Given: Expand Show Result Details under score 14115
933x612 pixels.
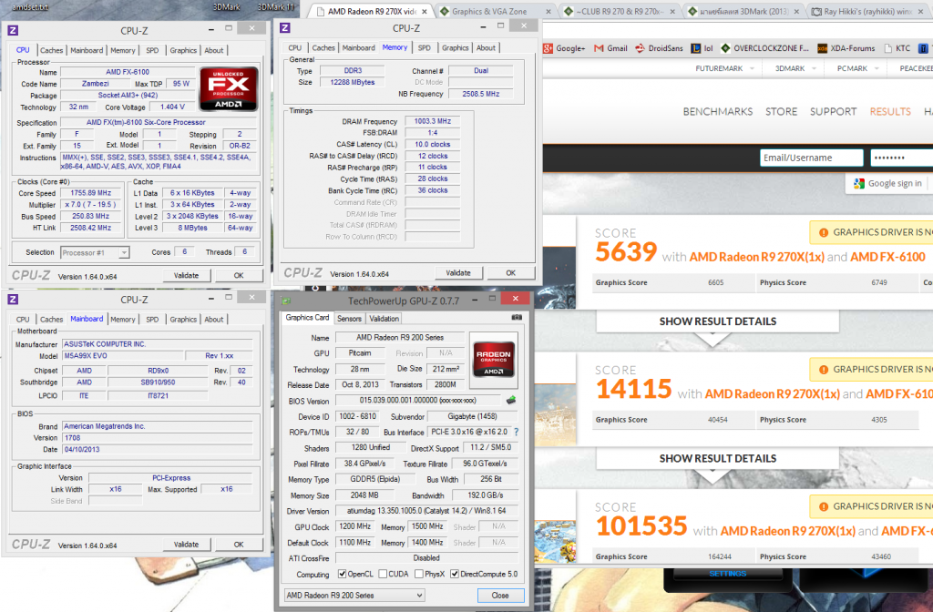Looking at the screenshot, I should tap(718, 459).
